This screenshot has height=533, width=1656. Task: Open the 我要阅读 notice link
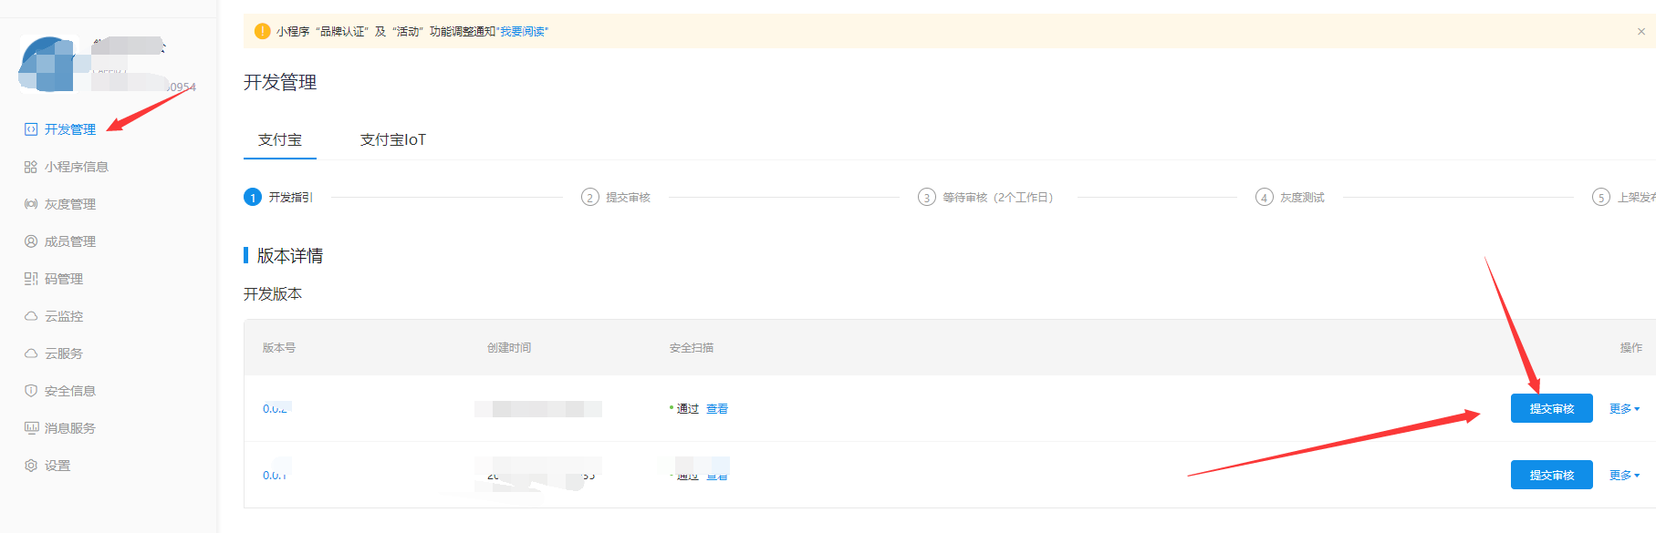click(524, 32)
